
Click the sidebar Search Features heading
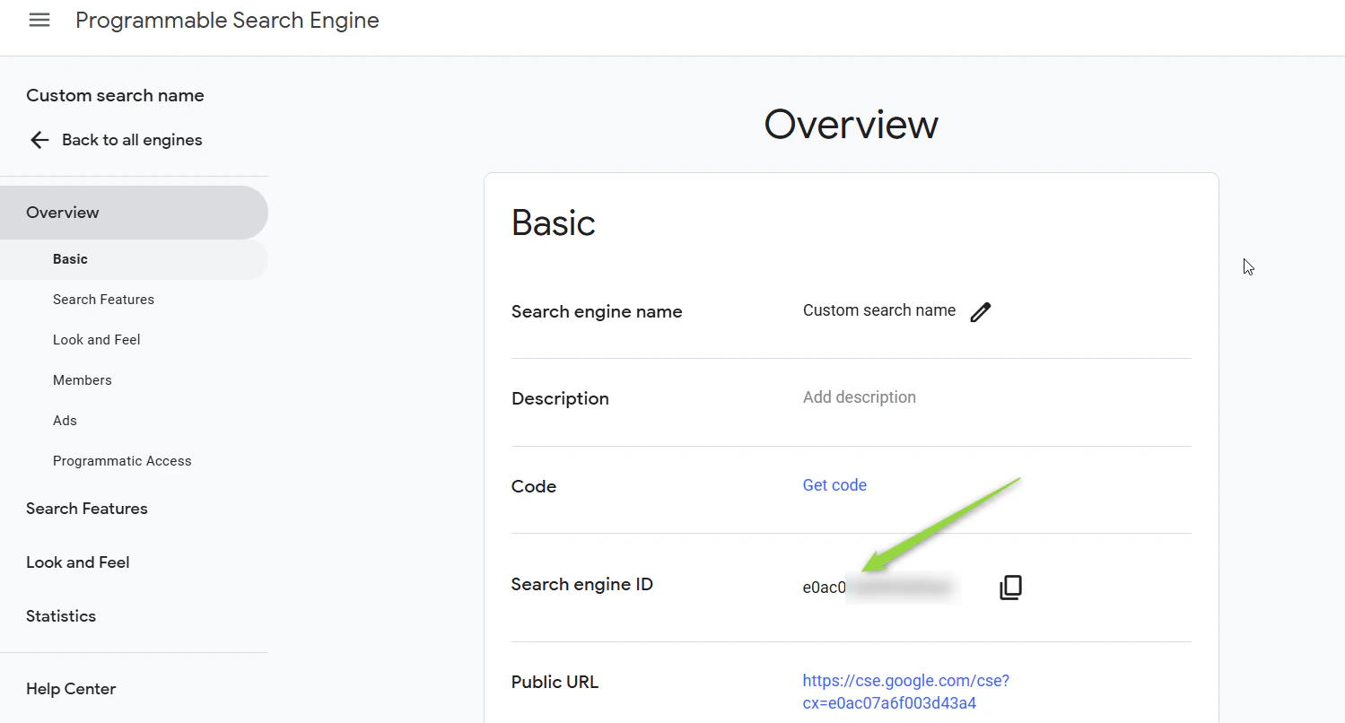86,509
